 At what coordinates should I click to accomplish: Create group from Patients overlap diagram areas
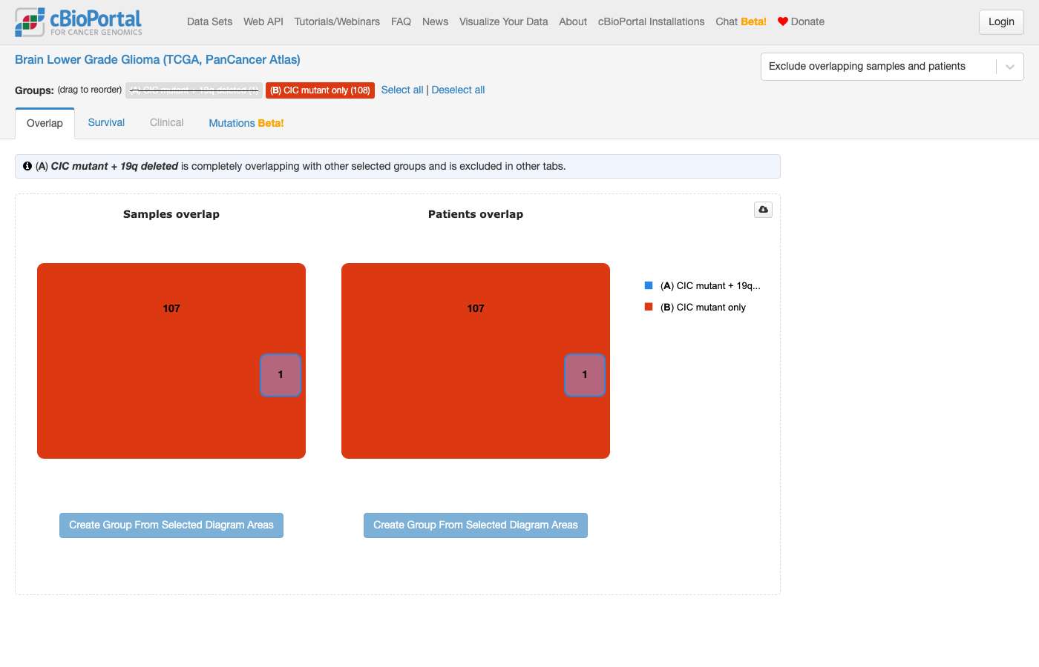click(476, 525)
